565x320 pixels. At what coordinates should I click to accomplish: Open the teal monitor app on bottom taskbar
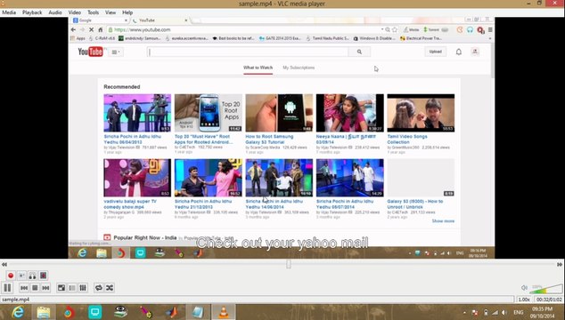click(94, 312)
